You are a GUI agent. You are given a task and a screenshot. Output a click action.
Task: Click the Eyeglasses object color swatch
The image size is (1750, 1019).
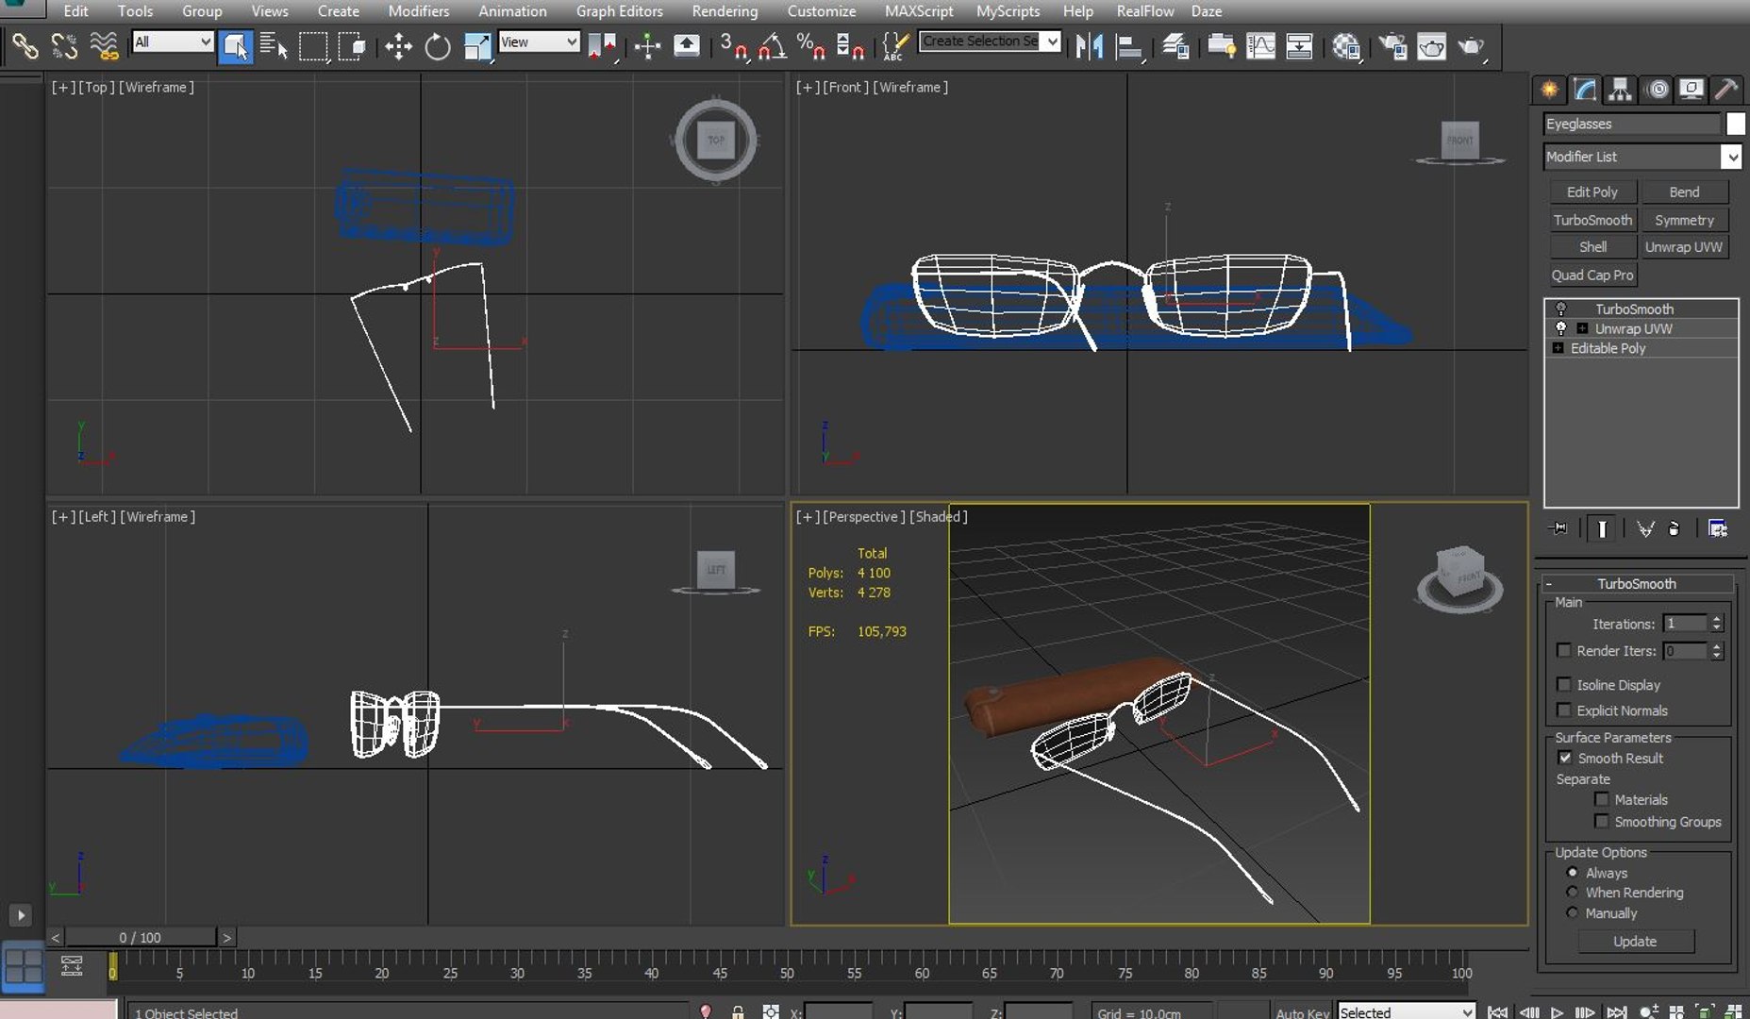point(1735,124)
